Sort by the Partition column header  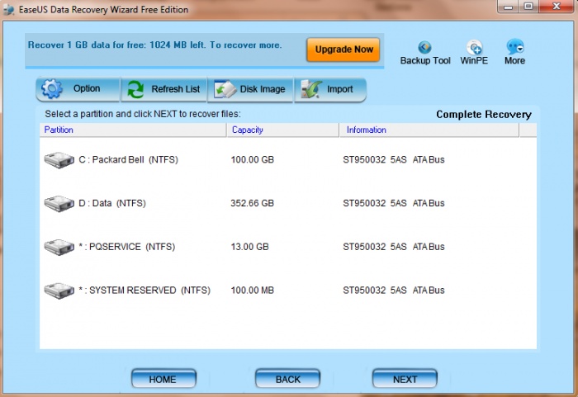click(58, 130)
